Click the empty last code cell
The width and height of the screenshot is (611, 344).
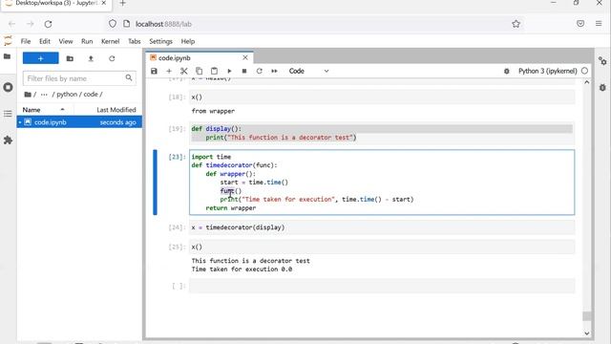[382, 286]
